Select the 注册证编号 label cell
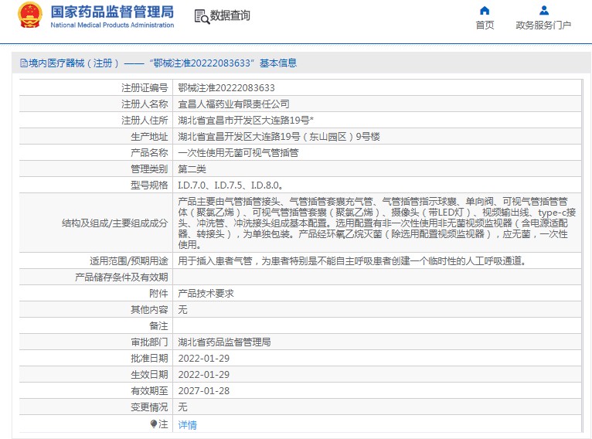The image size is (592, 439). pos(145,87)
